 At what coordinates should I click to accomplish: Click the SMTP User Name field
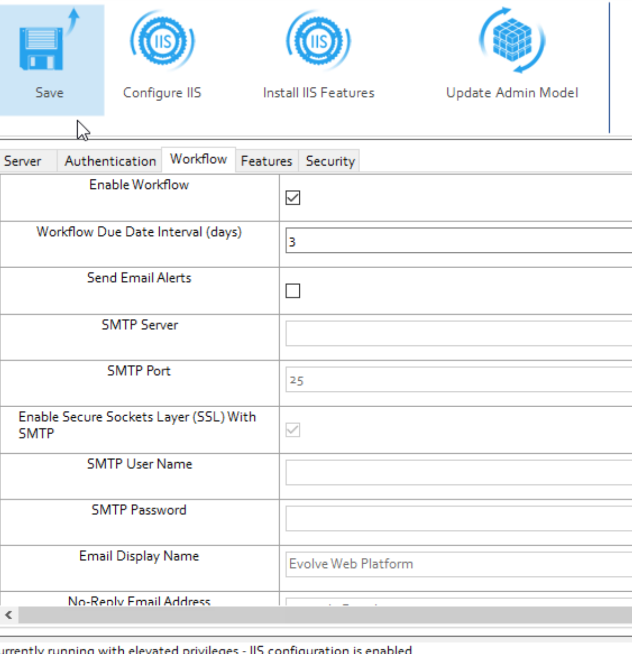[x=458, y=473]
